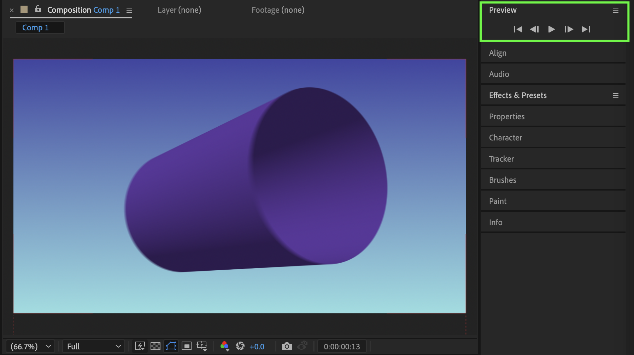Image resolution: width=634 pixels, height=355 pixels.
Task: Open the Show Channel color management menu
Action: point(224,346)
